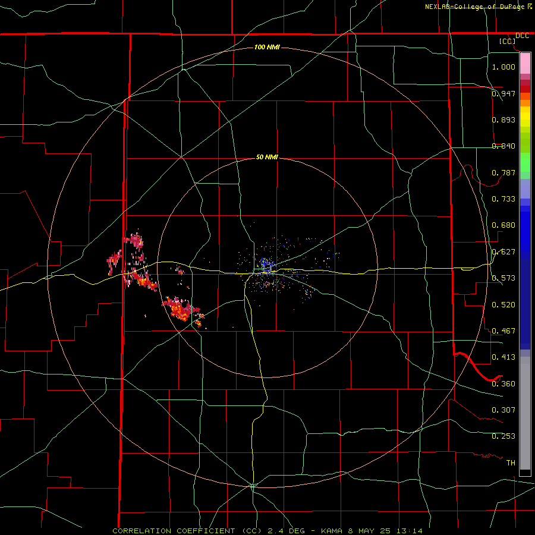The image size is (535, 535).
Task: Pick the lavender color bar segment
Action: point(525,188)
